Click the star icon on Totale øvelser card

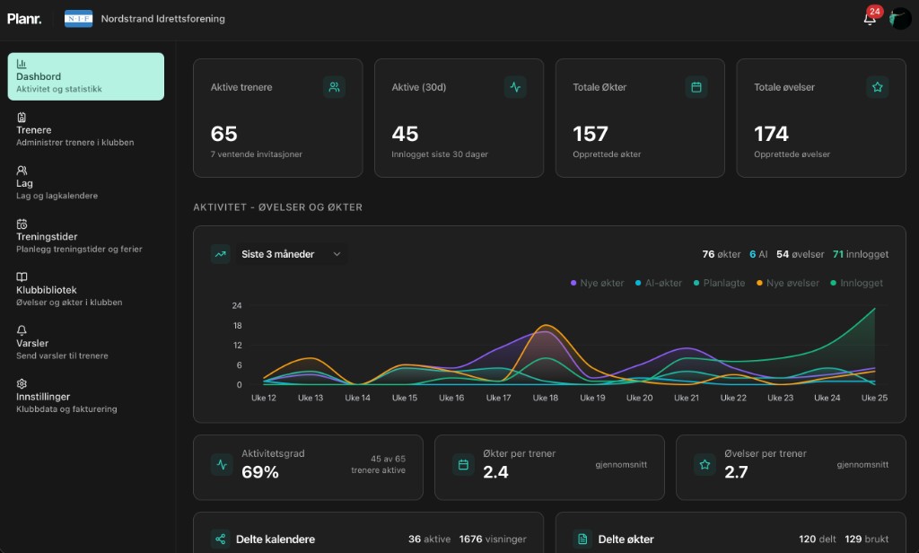(878, 87)
